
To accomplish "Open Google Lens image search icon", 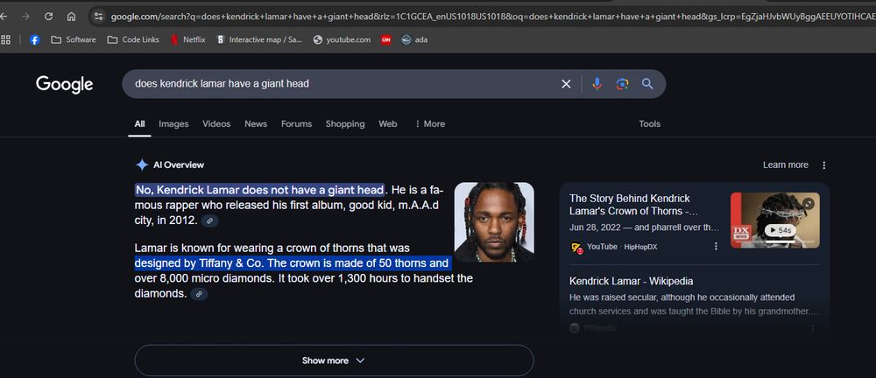I will [x=622, y=84].
